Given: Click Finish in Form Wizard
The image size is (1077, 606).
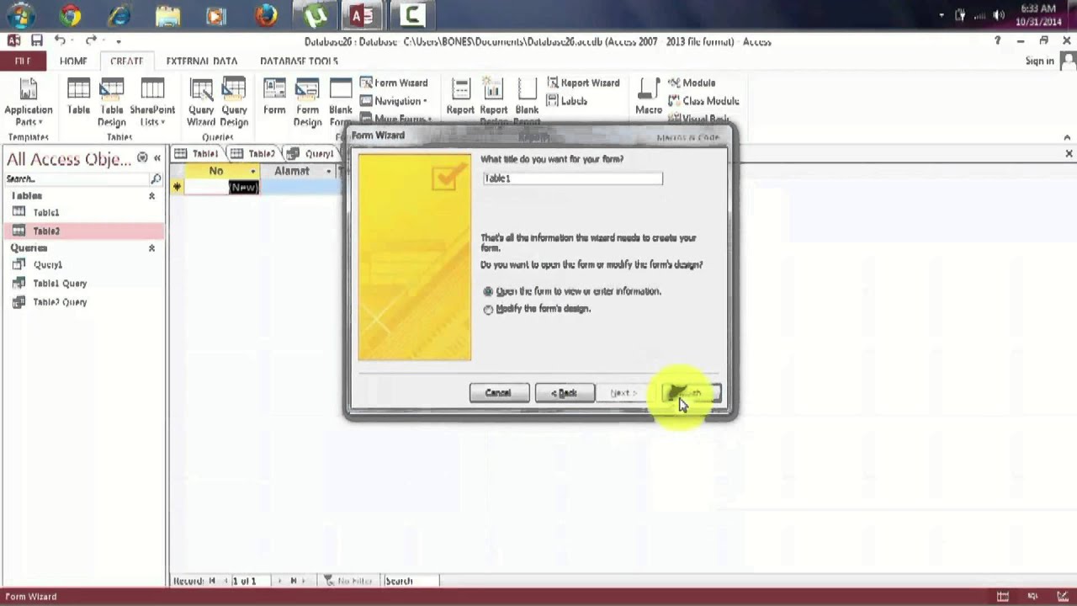Looking at the screenshot, I should click(x=692, y=393).
